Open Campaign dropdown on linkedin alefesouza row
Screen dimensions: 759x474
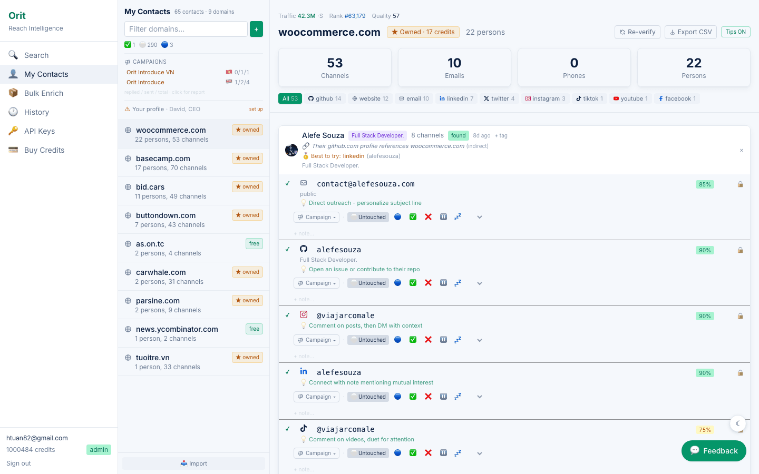click(x=316, y=397)
